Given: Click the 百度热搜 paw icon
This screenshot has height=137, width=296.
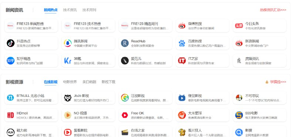Looking at the screenshot, I should (182, 43).
